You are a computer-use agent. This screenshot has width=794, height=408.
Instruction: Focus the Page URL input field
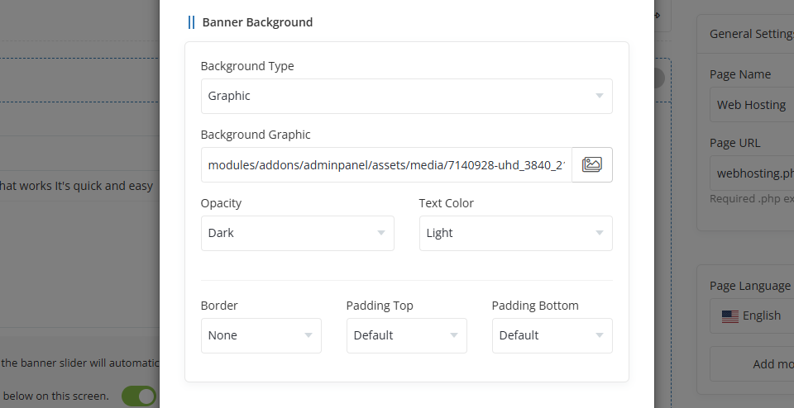point(751,173)
